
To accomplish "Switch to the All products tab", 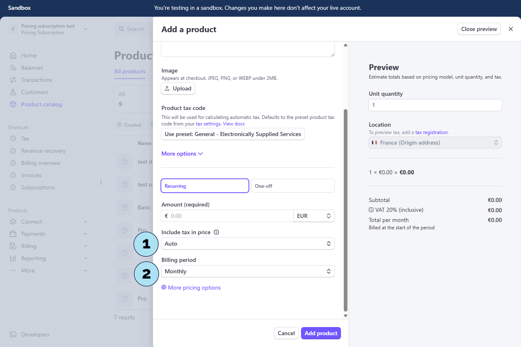I will coord(130,71).
